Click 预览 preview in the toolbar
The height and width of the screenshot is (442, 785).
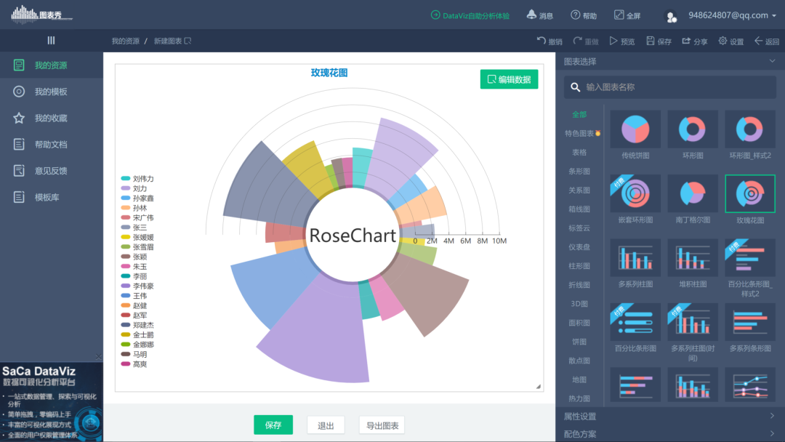621,41
